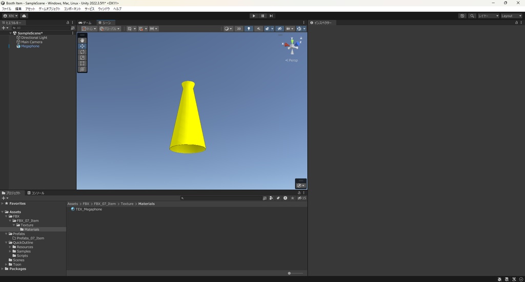
Task: Select Megaphone object in hierarchy
Action: pyautogui.click(x=30, y=46)
